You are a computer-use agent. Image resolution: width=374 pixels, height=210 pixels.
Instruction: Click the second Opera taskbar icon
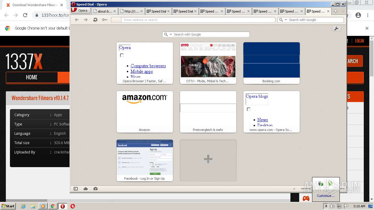point(73,206)
